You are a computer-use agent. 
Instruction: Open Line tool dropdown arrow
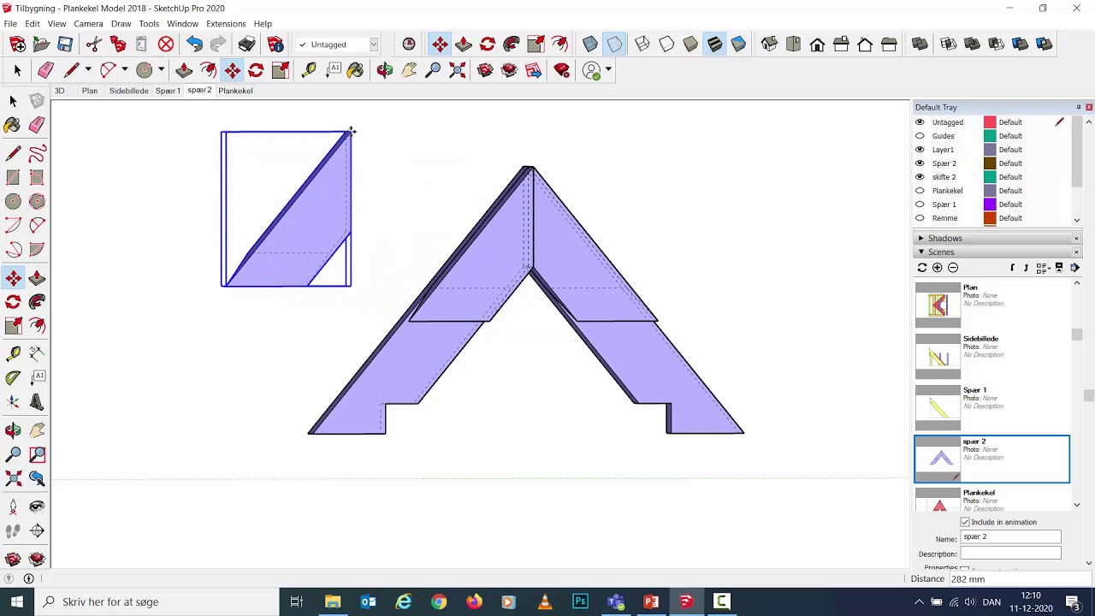pyautogui.click(x=87, y=70)
